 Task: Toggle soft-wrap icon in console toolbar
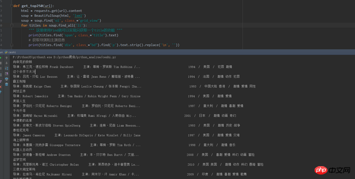point(7,68)
